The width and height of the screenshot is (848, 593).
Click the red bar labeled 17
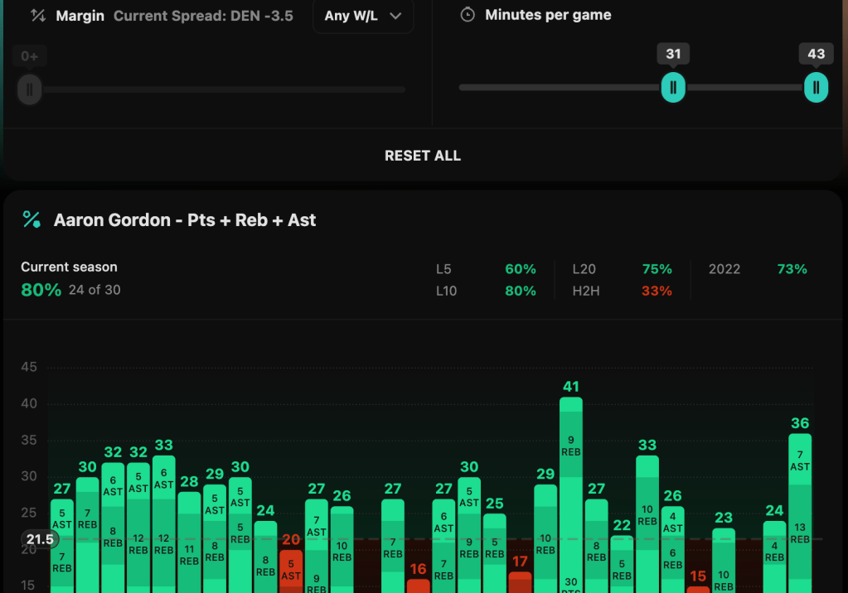tap(520, 581)
